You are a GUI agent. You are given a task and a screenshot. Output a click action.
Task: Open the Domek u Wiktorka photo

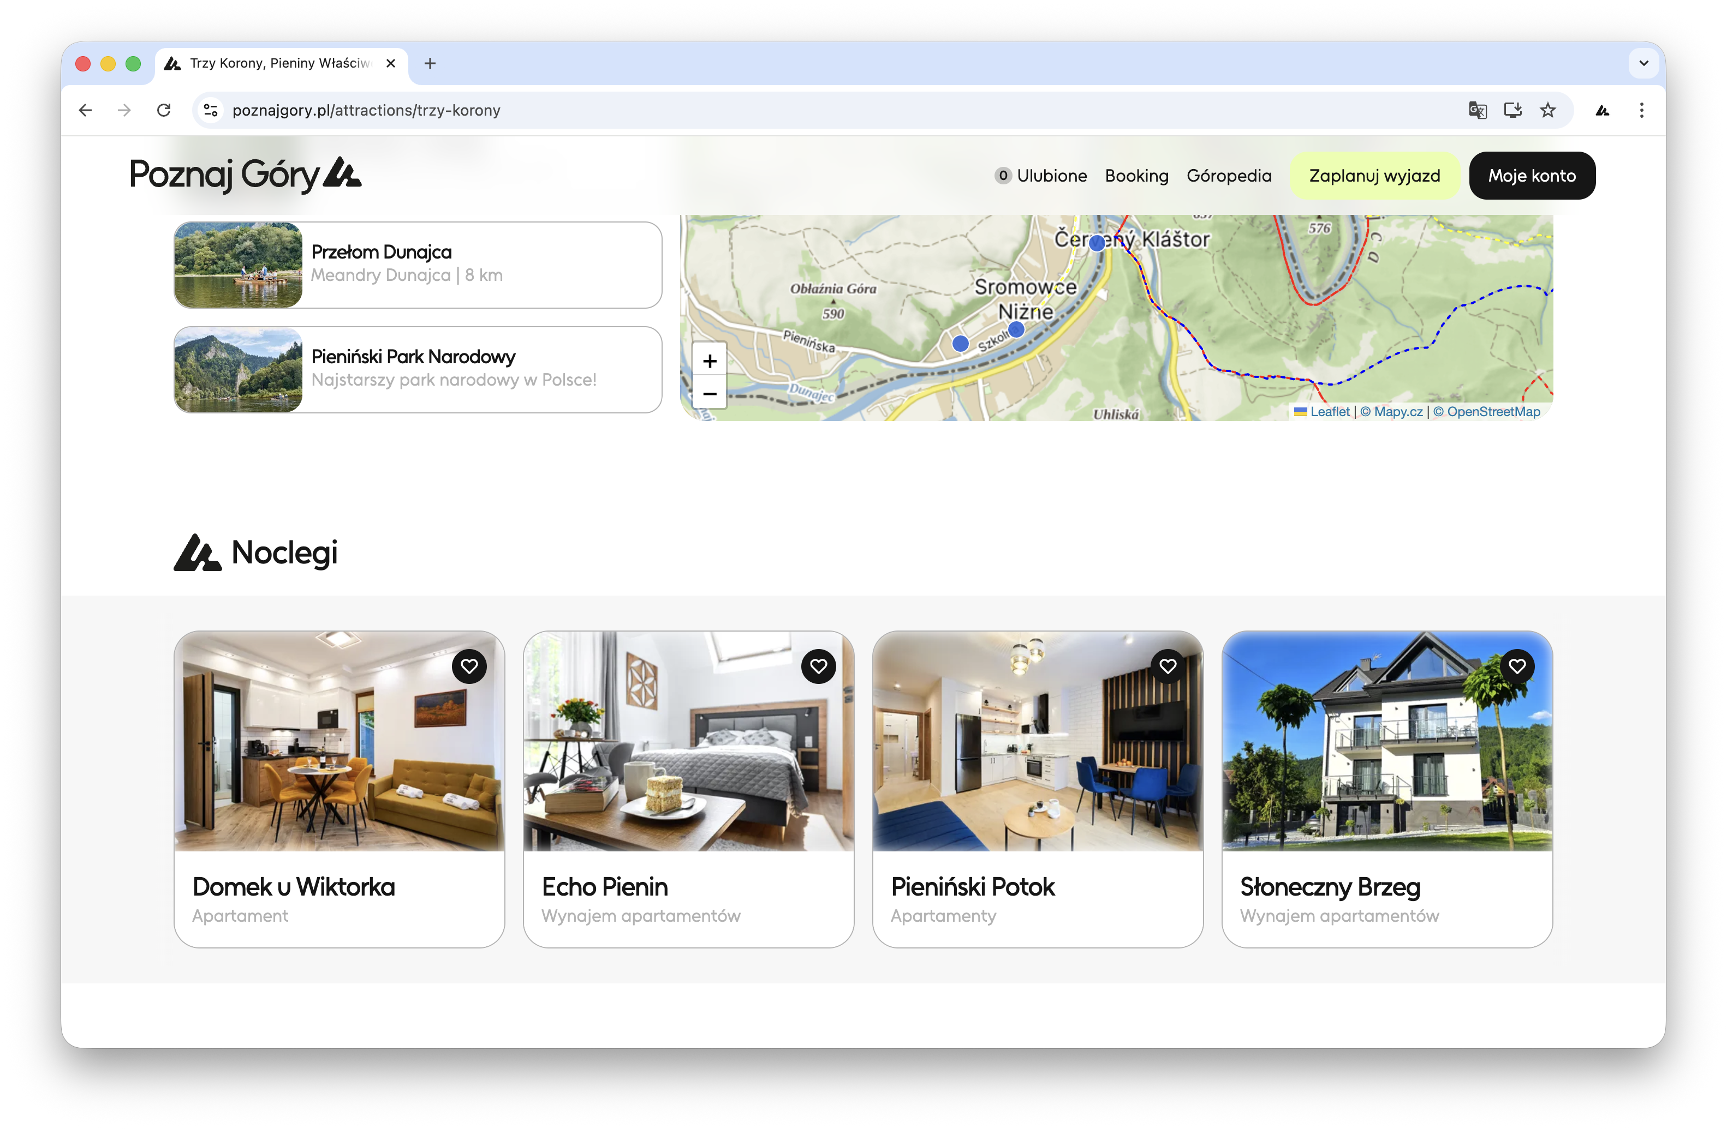(x=339, y=740)
